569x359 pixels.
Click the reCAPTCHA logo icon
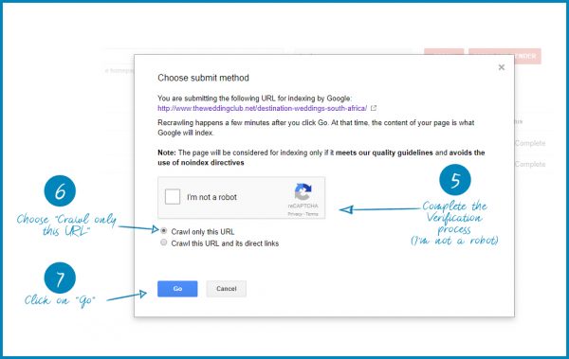coord(303,191)
